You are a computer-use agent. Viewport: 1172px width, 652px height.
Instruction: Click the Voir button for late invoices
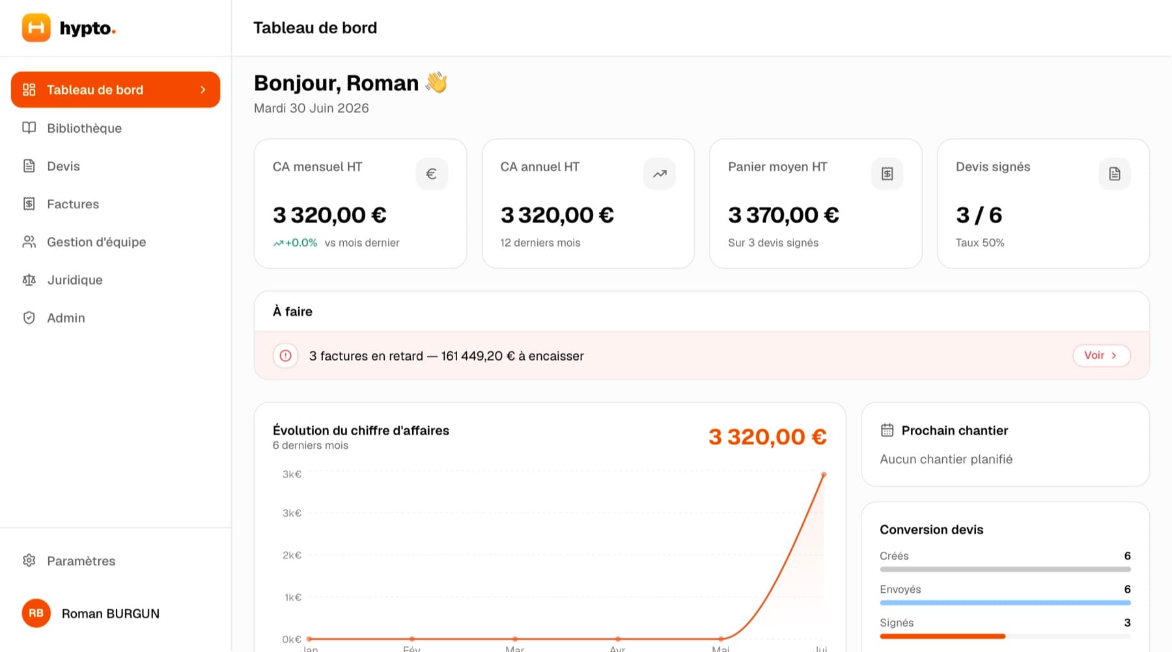pos(1102,355)
